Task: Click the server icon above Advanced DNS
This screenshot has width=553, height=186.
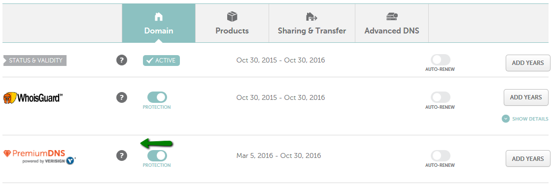Action: pyautogui.click(x=392, y=16)
